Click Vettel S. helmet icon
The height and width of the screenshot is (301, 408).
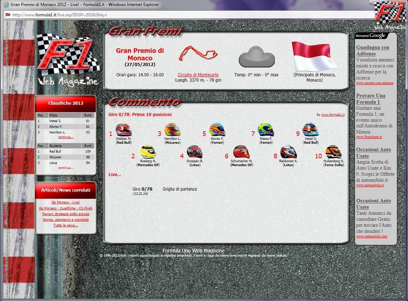(311, 130)
